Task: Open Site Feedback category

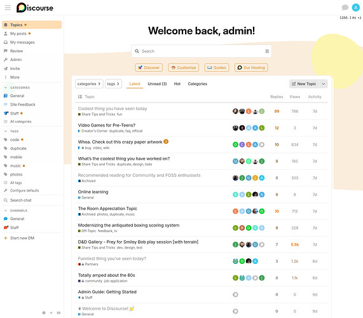Action: [32, 104]
